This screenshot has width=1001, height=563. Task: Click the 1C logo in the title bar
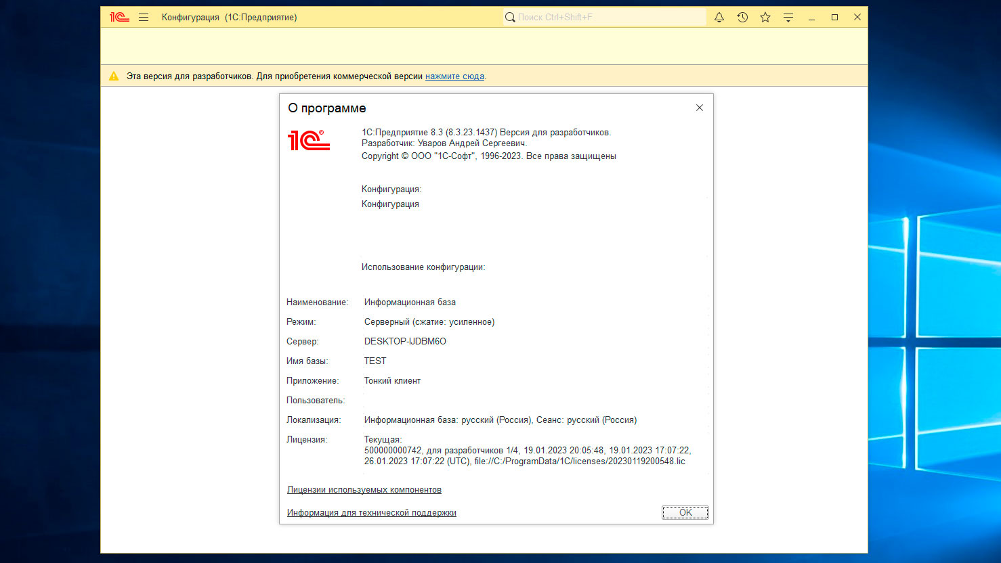tap(119, 17)
